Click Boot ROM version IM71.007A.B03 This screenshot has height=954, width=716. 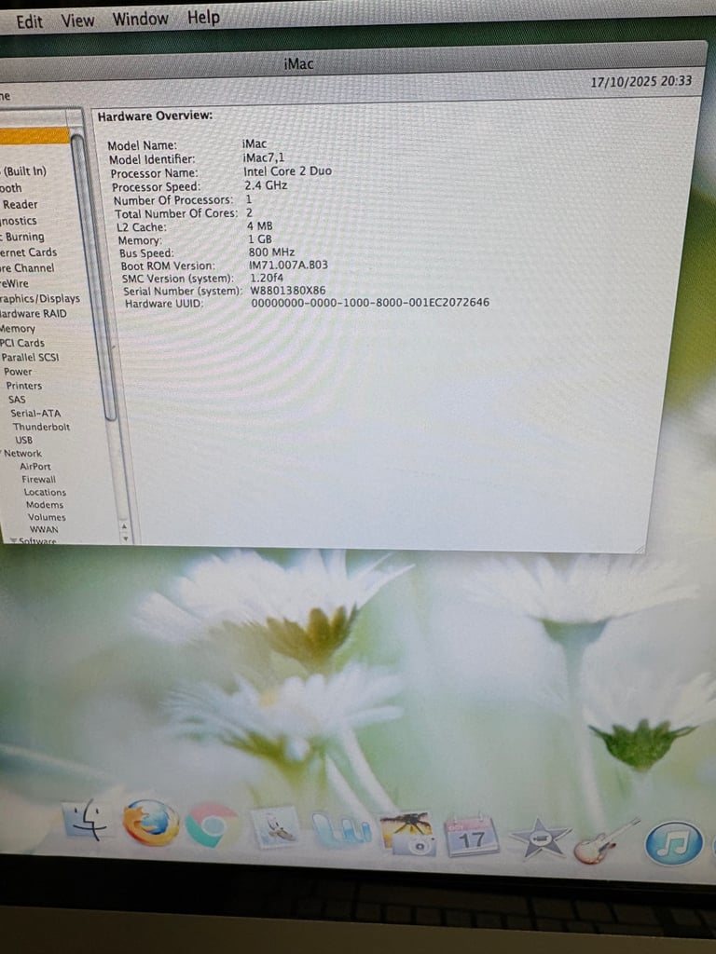click(289, 265)
